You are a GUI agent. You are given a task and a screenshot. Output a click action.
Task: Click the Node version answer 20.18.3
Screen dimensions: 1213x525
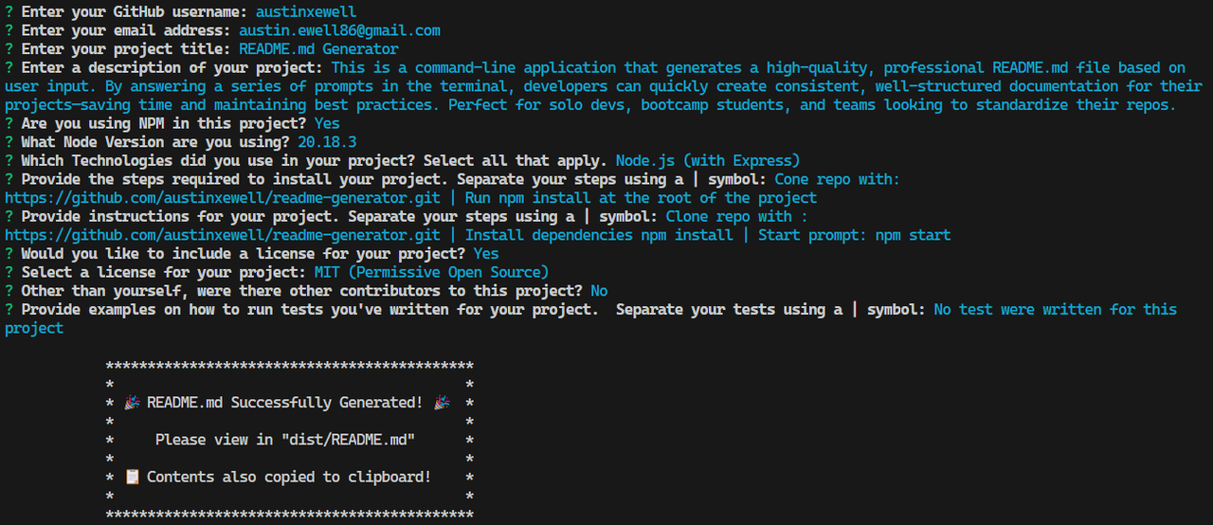327,142
